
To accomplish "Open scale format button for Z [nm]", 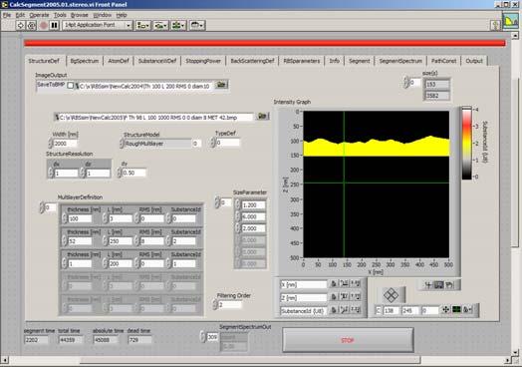I will click(x=356, y=297).
